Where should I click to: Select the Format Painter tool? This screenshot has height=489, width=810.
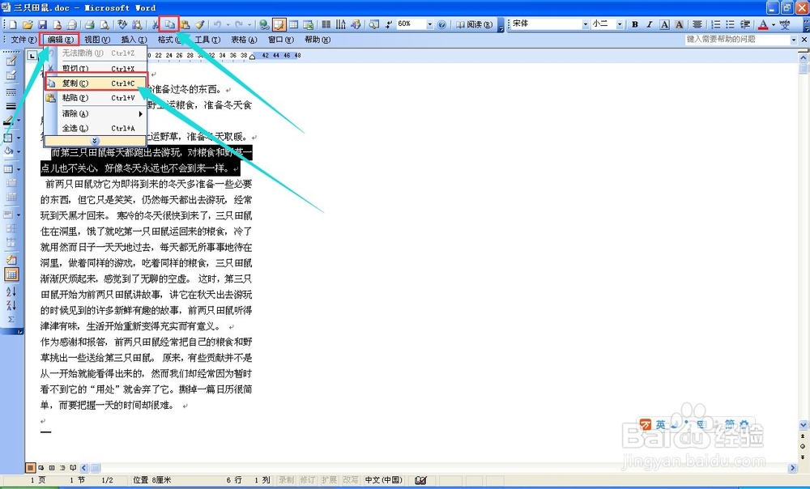pos(200,23)
